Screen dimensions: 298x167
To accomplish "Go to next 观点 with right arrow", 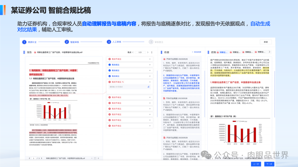I will [x=148, y=52].
